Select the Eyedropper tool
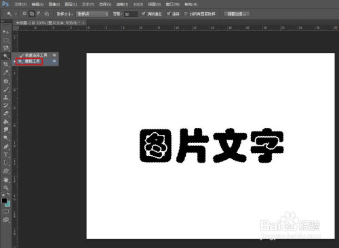This screenshot has width=339, height=248. pyautogui.click(x=6, y=73)
